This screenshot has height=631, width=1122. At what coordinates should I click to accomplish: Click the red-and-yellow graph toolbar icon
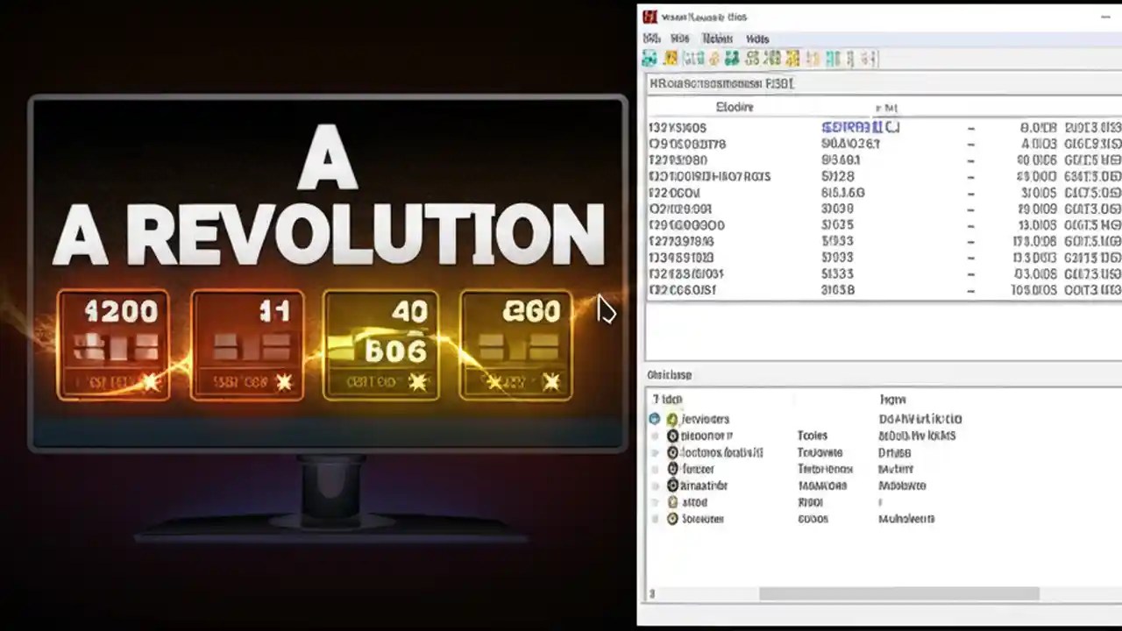tap(671, 58)
